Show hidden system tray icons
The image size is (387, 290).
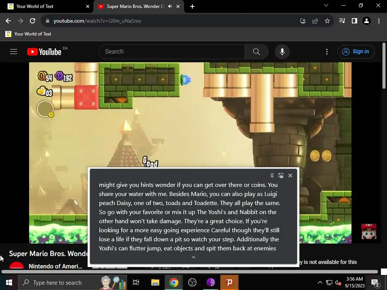click(320, 282)
